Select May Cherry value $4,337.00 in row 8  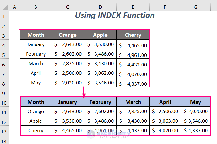[133, 83]
